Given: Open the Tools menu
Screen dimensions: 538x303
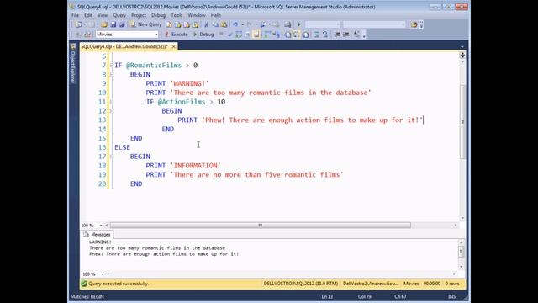Looking at the screenshot, I should coord(177,15).
